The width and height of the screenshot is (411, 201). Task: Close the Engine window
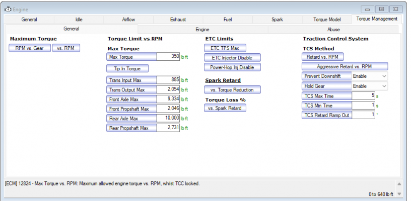click(x=396, y=10)
